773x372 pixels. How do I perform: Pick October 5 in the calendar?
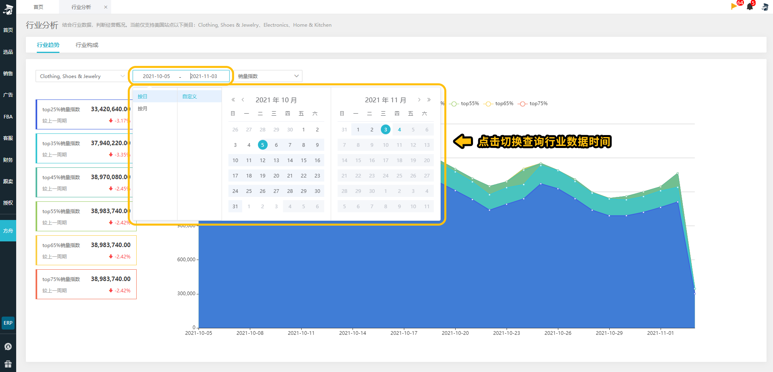point(263,145)
